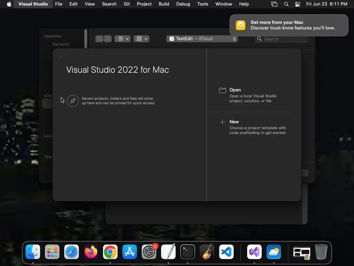Expand the icon view dropdown in file dialog
Image resolution: width=354 pixels, height=266 pixels.
coord(122,39)
